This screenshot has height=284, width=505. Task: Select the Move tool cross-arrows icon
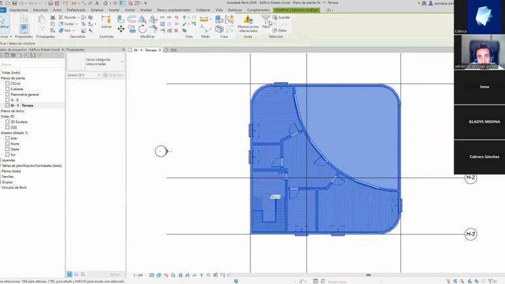tap(121, 30)
